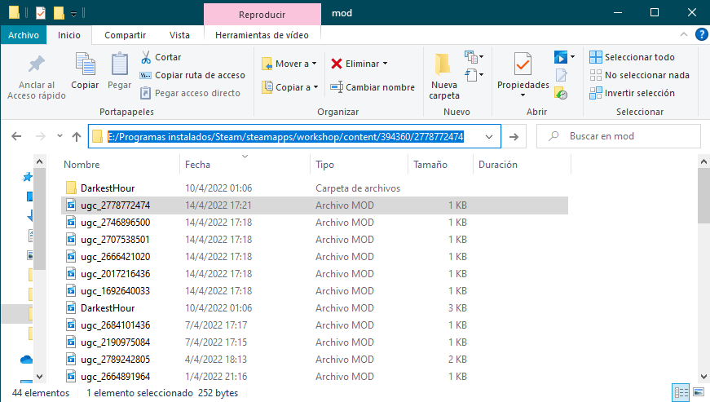Screen dimensions: 710x402
Task: Select the DarkestHour folder
Action: click(x=315, y=188)
